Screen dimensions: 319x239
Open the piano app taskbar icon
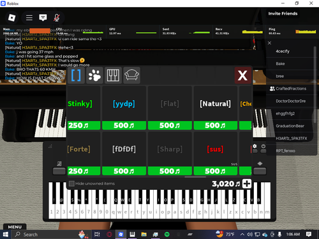[132, 235]
